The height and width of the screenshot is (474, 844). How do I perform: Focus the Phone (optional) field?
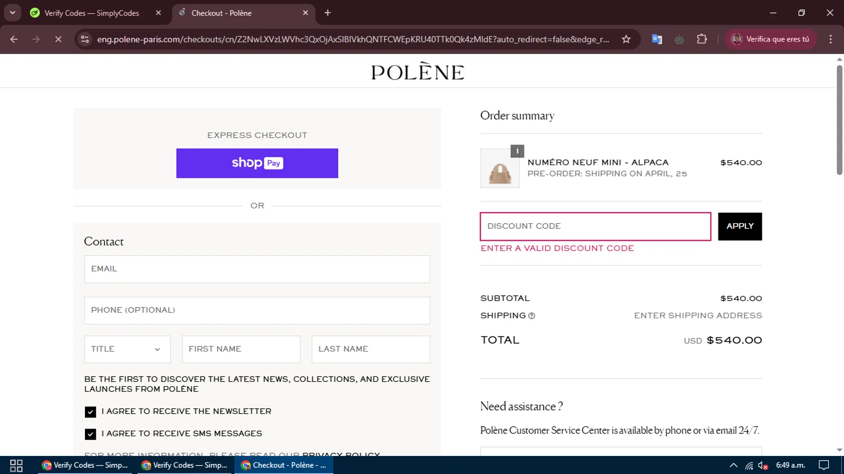coord(257,310)
